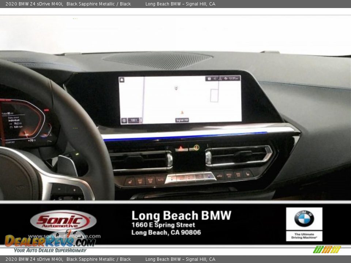Activate the red hazard warning button

181,149
